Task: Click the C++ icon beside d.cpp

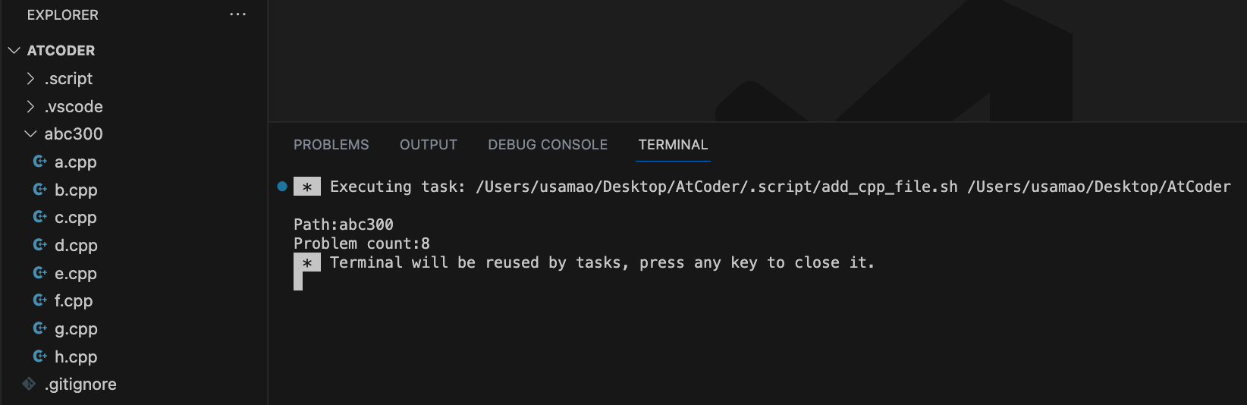Action: pyautogui.click(x=40, y=245)
